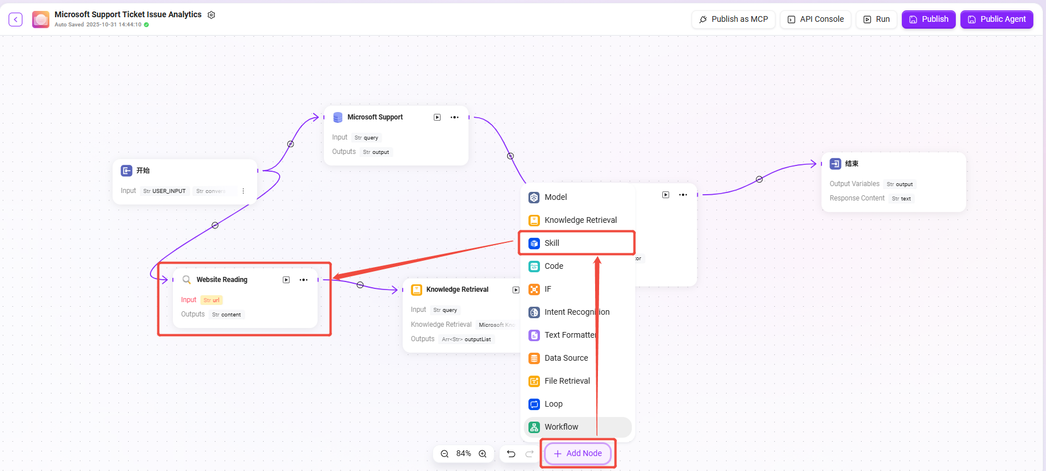Screen dimensions: 1046x471
Task: Click the Publish button
Action: (928, 19)
